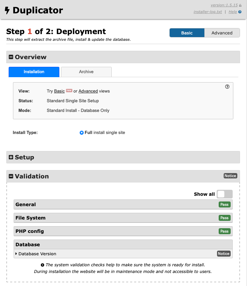Select the Installation tab
Image resolution: width=247 pixels, height=286 pixels.
[34, 72]
